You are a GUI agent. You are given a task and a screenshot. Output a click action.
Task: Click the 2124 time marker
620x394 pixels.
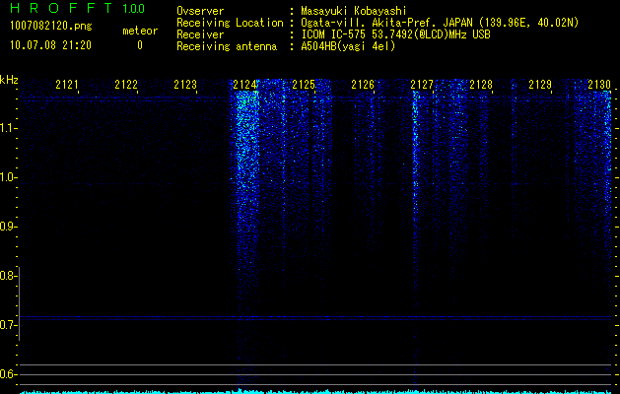244,84
